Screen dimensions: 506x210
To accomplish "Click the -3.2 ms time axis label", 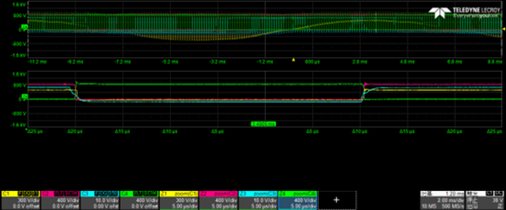I will click(217, 62).
